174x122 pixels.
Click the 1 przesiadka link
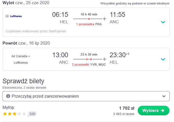click(85, 24)
